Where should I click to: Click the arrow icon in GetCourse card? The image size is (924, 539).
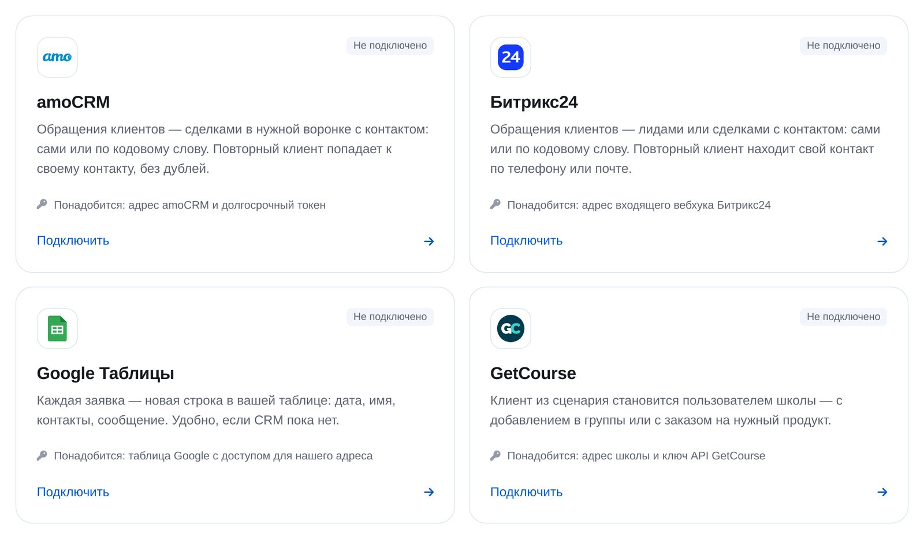[882, 492]
